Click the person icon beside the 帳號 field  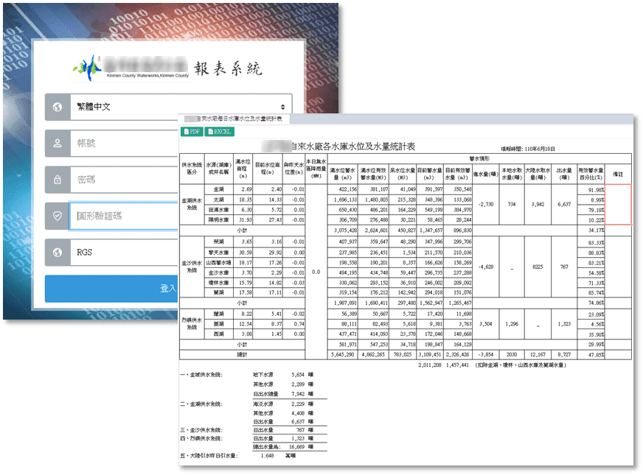click(59, 144)
